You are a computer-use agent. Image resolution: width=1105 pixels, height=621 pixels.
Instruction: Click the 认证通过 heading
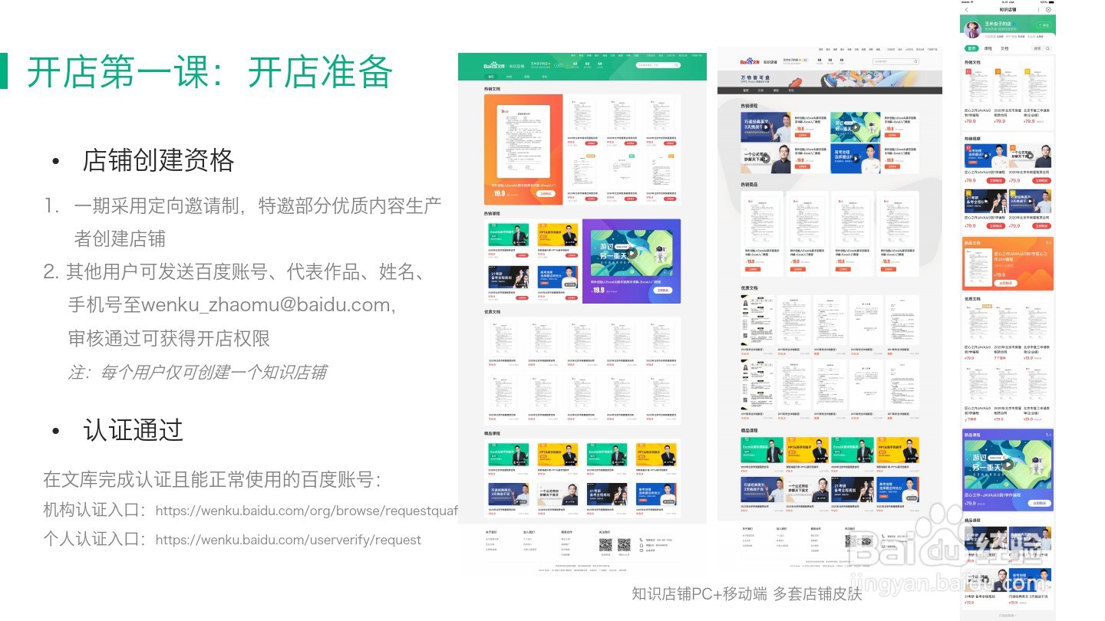click(133, 430)
